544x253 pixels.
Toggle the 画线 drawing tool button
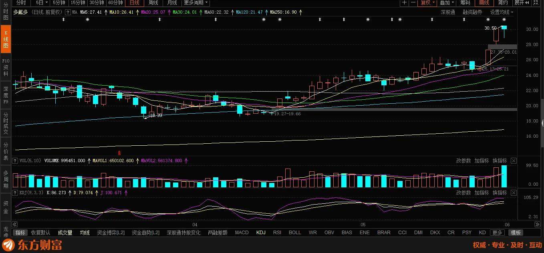pyautogui.click(x=484, y=2)
